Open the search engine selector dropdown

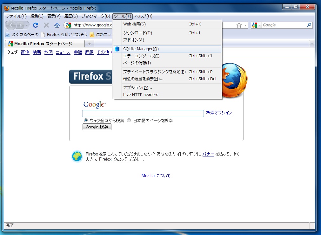click(259, 25)
